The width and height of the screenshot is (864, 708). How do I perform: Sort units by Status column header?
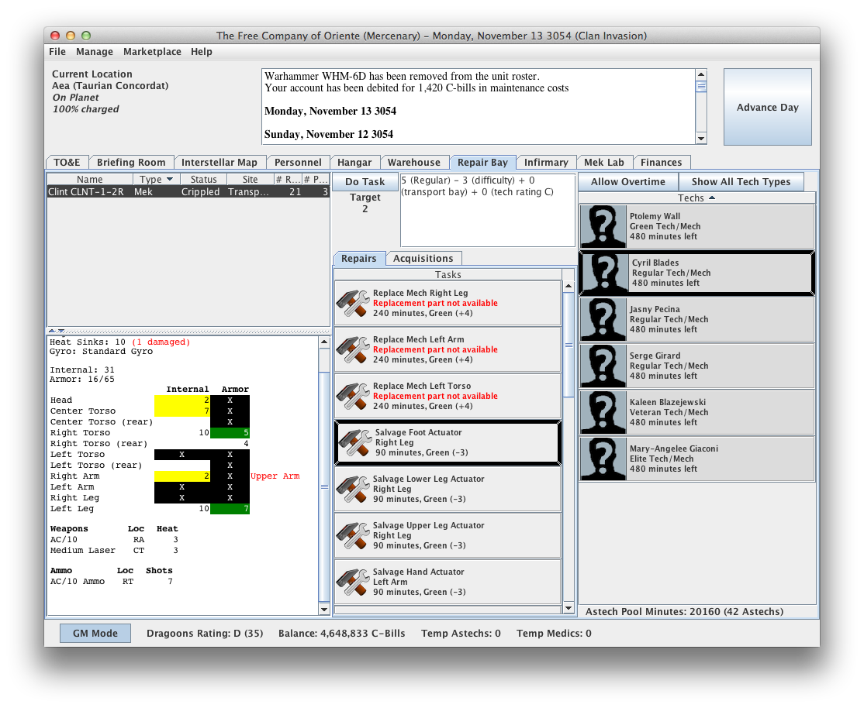(203, 179)
